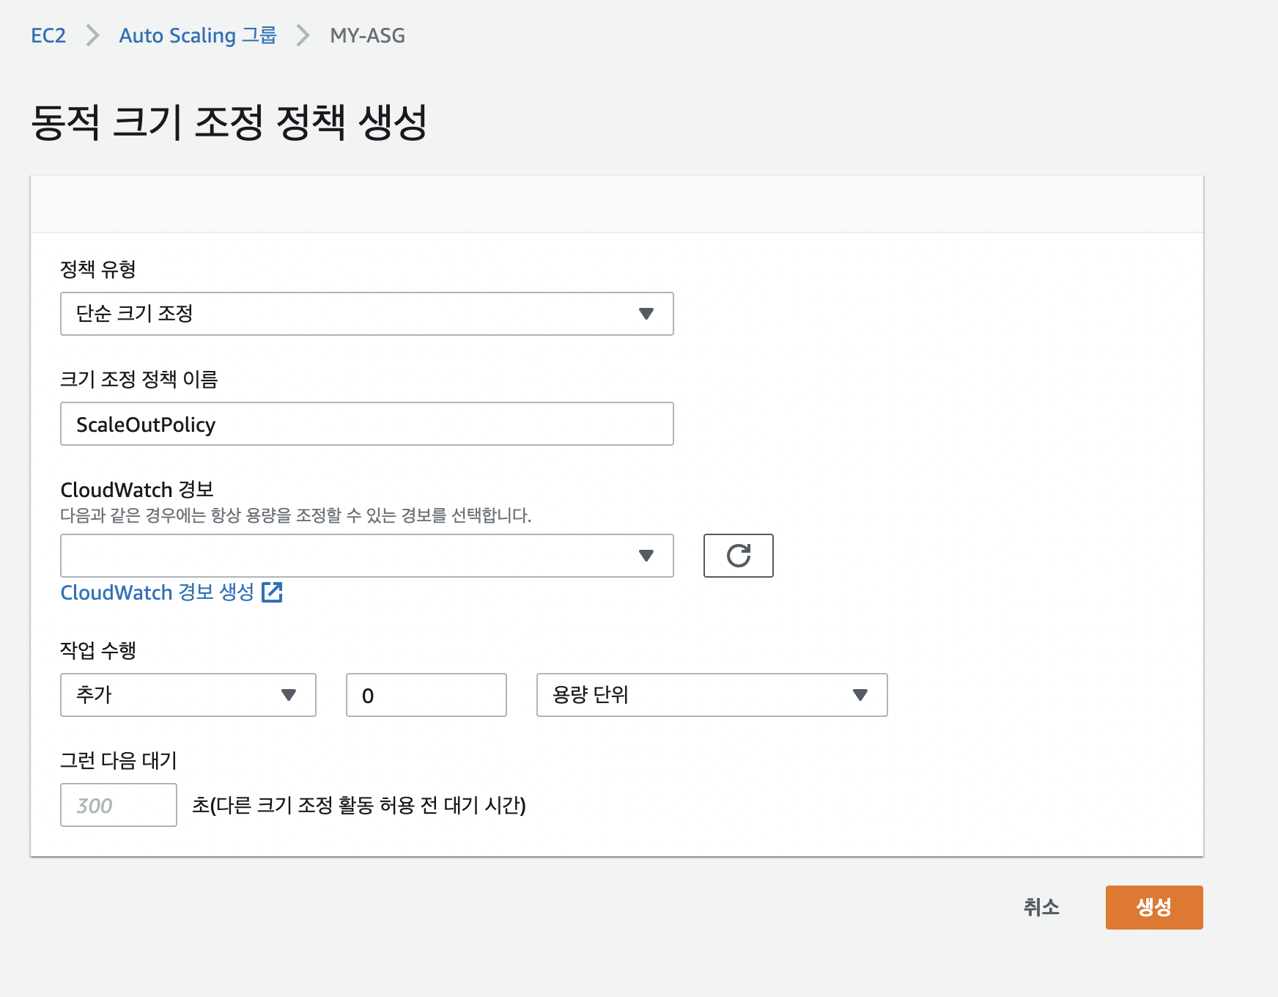Click the 그런 다음 대기 label
This screenshot has width=1278, height=997.
119,760
